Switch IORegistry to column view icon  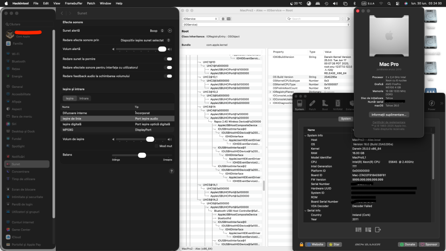[x=228, y=19]
